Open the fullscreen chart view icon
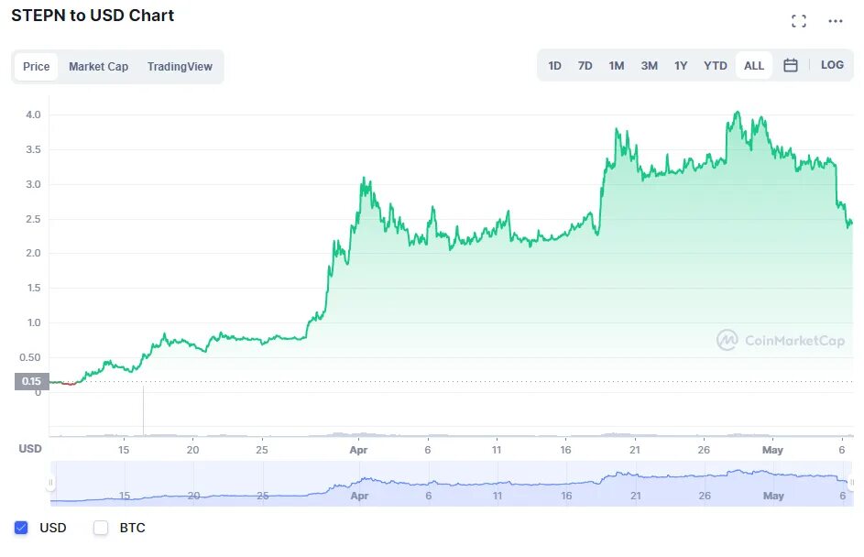 pyautogui.click(x=798, y=21)
